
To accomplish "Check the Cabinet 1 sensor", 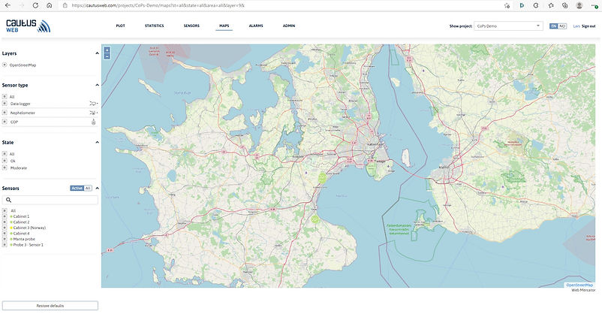I will click(x=5, y=216).
